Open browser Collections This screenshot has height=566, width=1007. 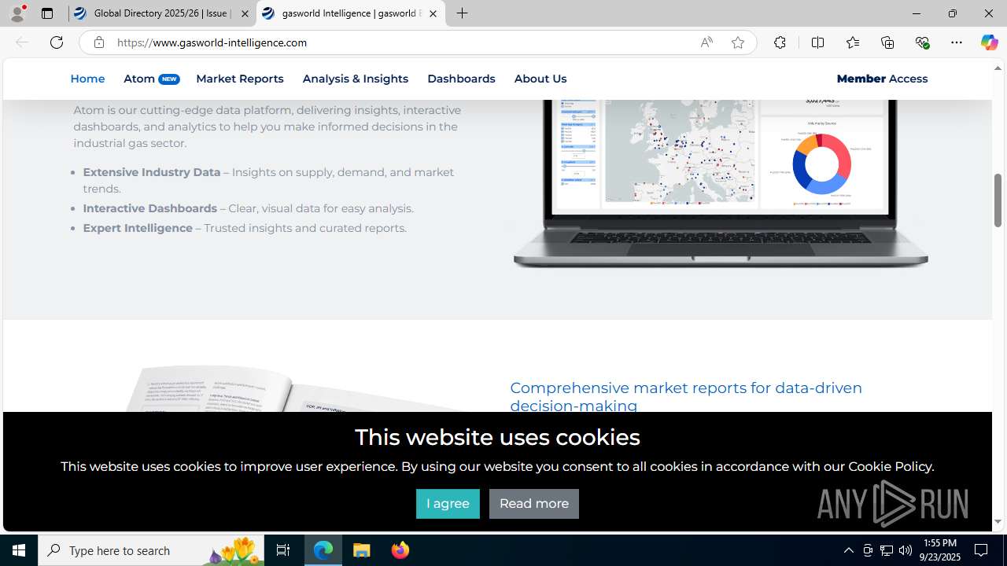pyautogui.click(x=887, y=42)
